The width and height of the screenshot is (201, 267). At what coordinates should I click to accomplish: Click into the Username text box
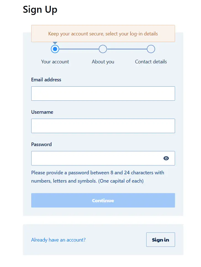(x=103, y=126)
